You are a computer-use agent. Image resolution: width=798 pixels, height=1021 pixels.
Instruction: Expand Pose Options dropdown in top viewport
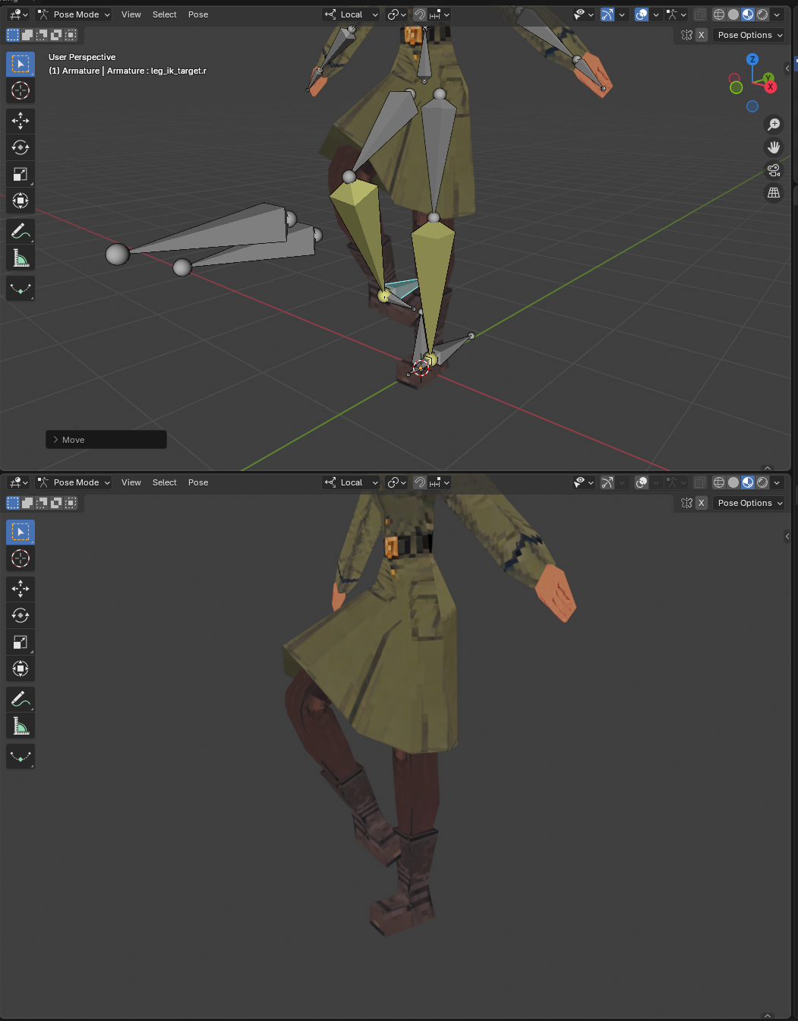click(x=749, y=35)
